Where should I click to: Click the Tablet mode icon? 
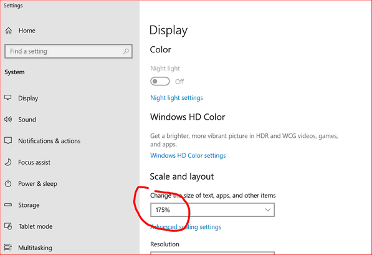tap(8, 226)
